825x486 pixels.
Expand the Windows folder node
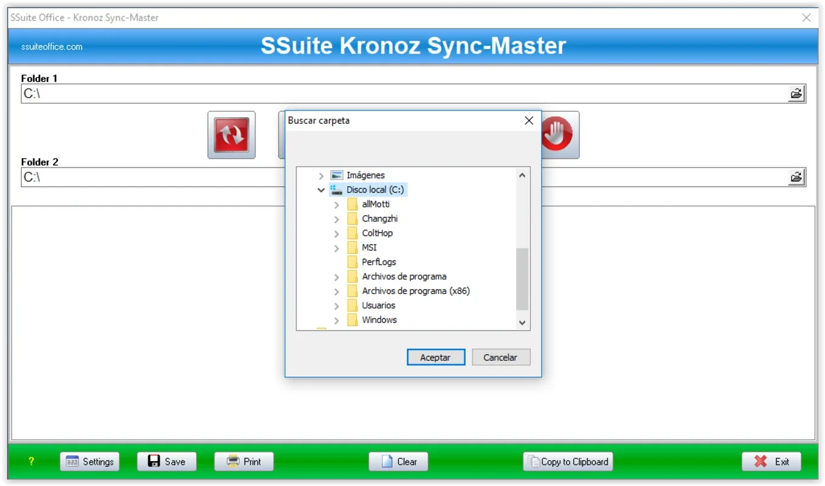336,320
